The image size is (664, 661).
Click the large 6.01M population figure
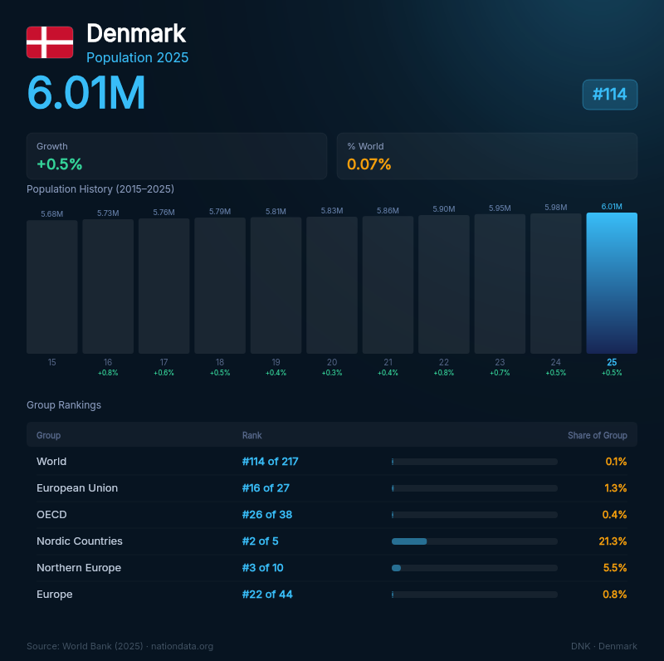(x=86, y=93)
